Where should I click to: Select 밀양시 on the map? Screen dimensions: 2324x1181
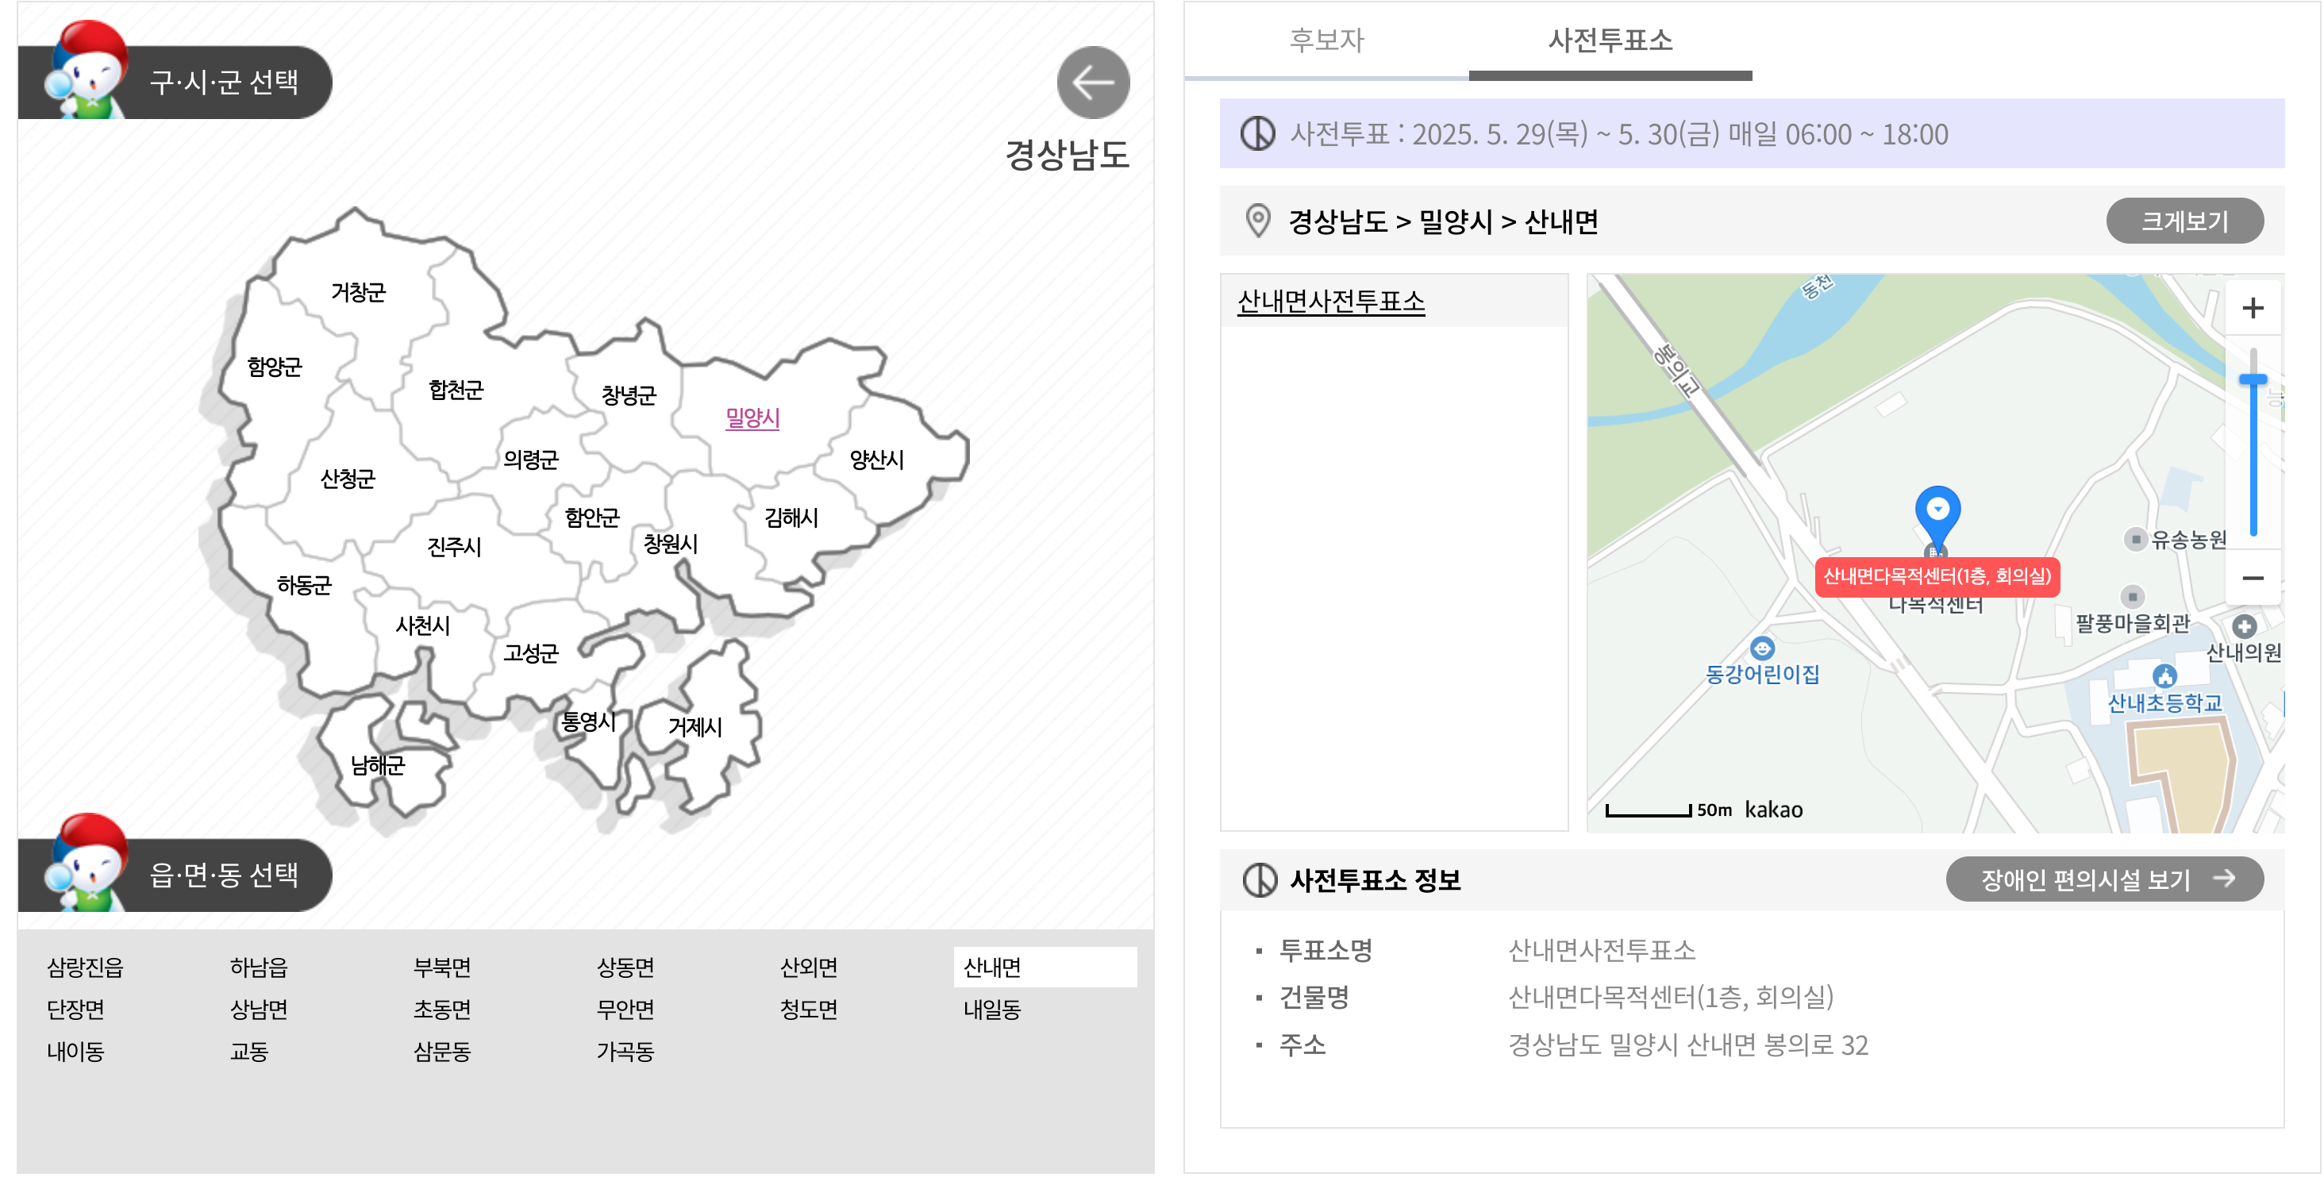752,417
